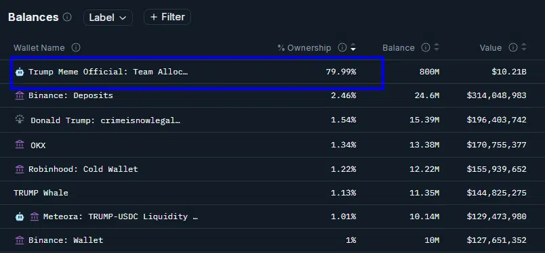Open Trump Meme Official: Team Alloc wallet

(108, 72)
